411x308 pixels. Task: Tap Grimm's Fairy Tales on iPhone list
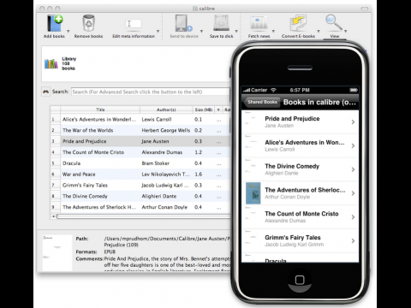(x=300, y=240)
